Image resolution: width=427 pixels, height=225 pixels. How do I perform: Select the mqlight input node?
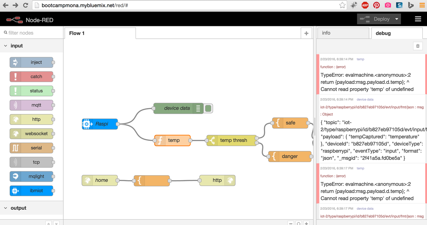tap(31, 176)
